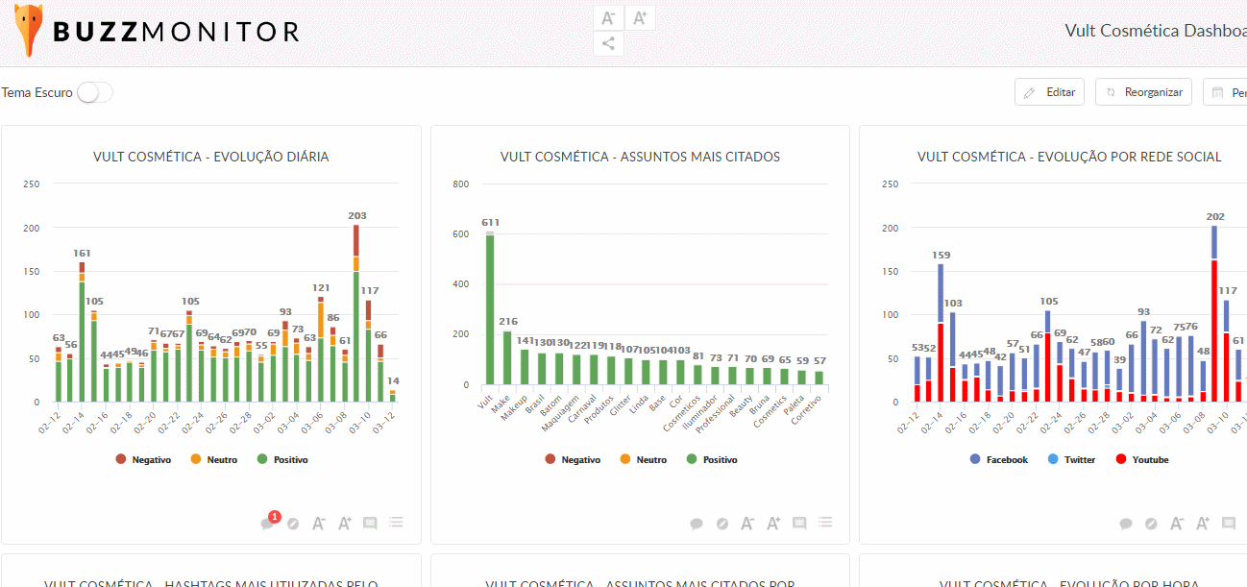Toggle Positivo in Assuntos Mais Citados legend

click(x=711, y=460)
